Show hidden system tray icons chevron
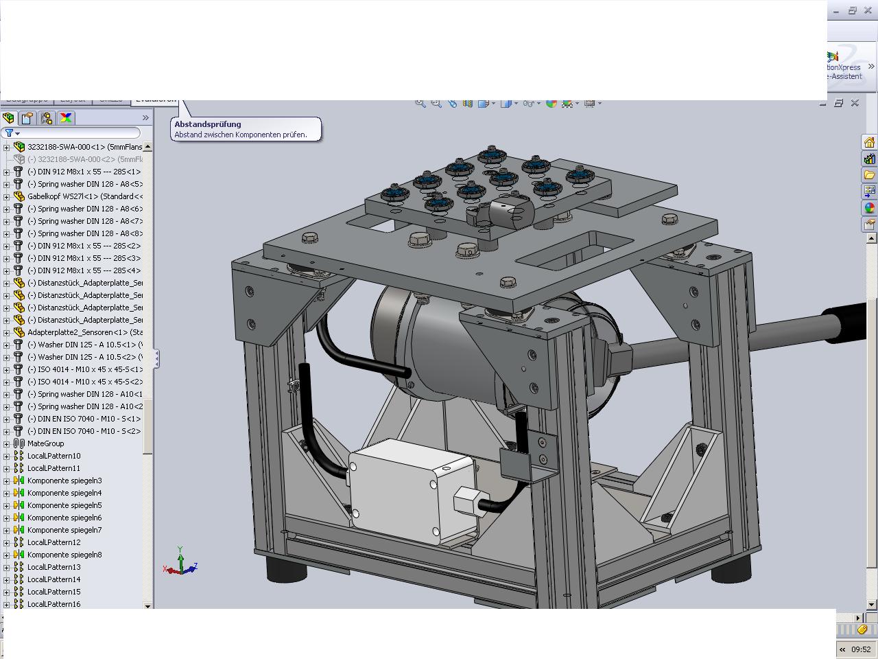This screenshot has height=659, width=878. [x=842, y=649]
